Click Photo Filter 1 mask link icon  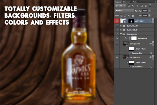coord(130,38)
